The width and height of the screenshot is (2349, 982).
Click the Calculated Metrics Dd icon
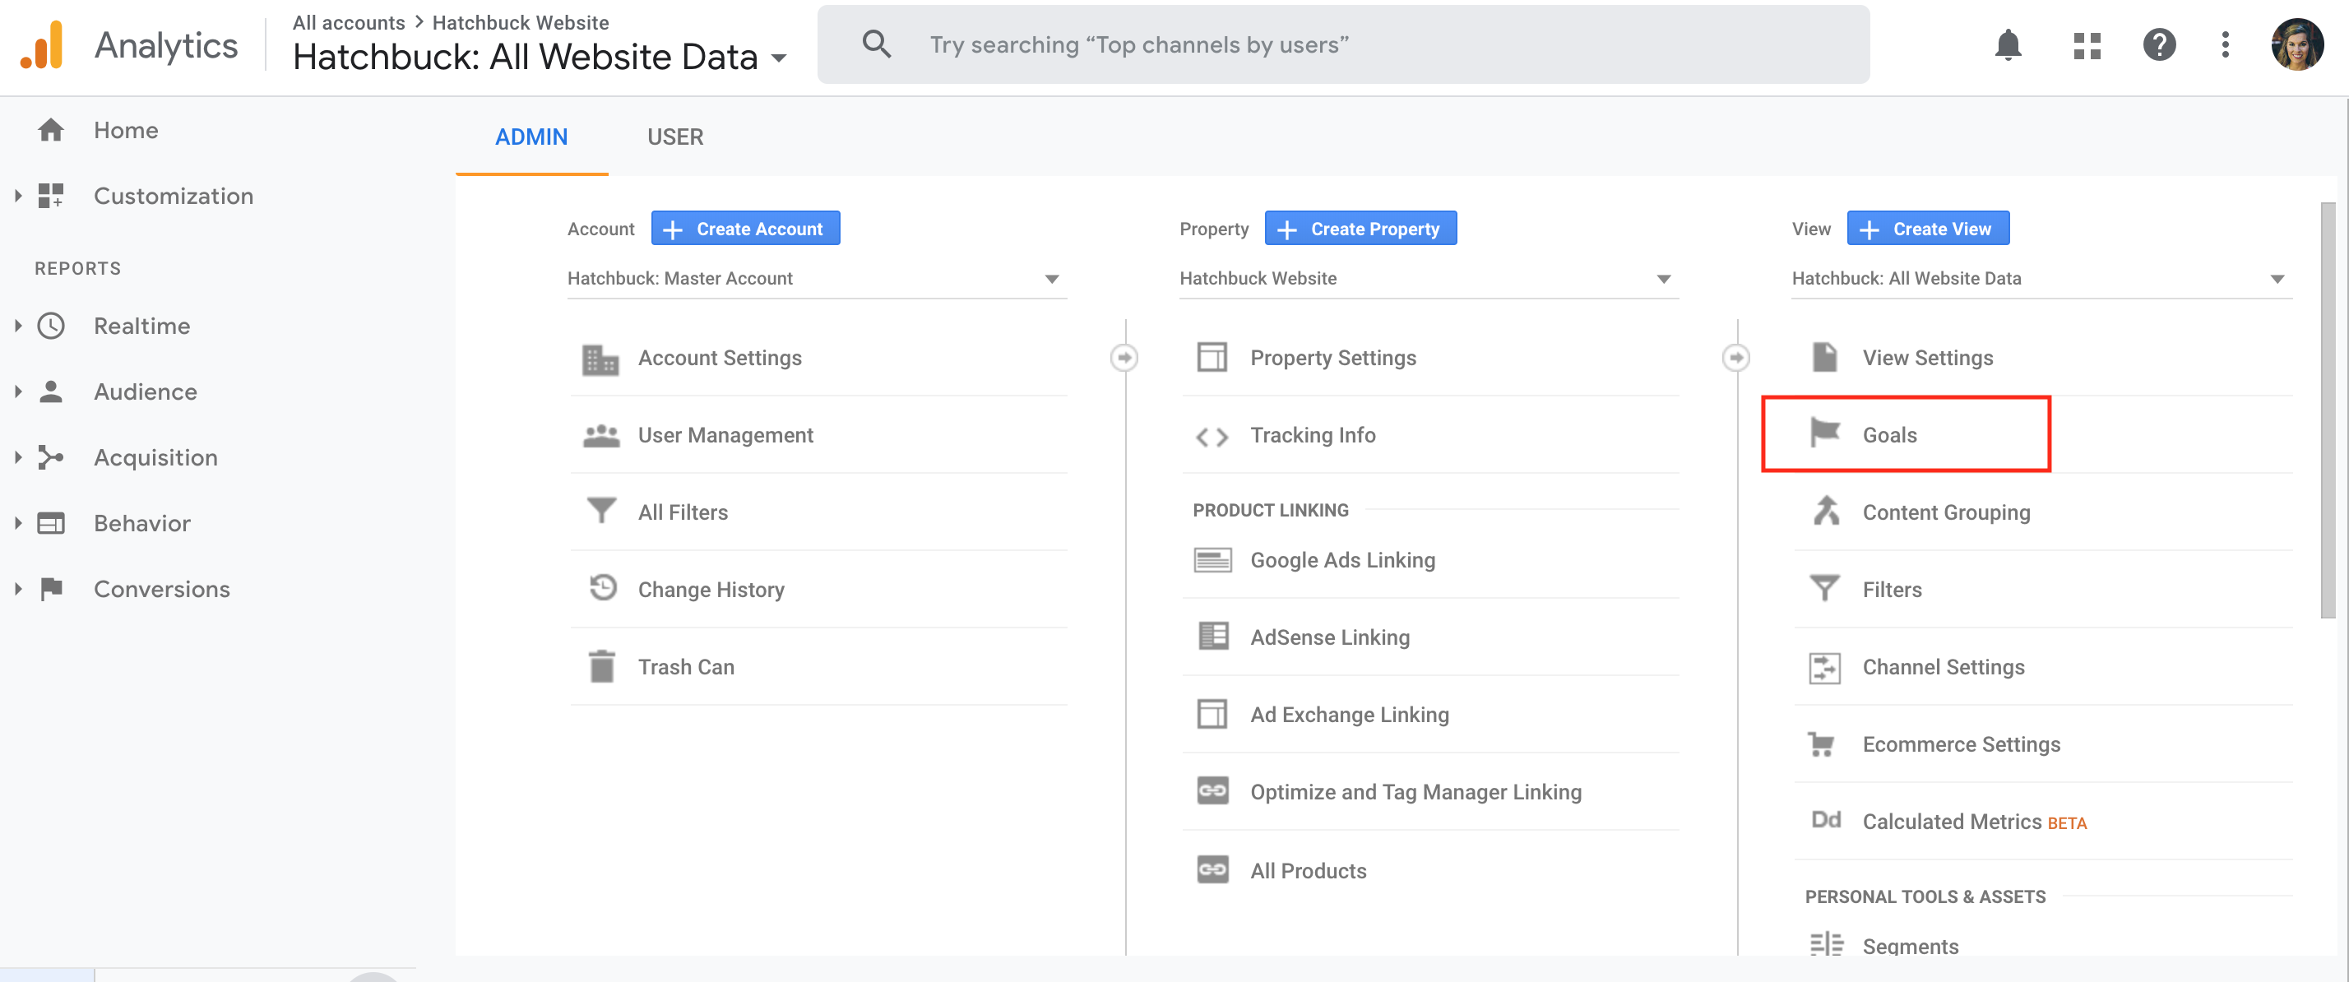coord(1826,820)
